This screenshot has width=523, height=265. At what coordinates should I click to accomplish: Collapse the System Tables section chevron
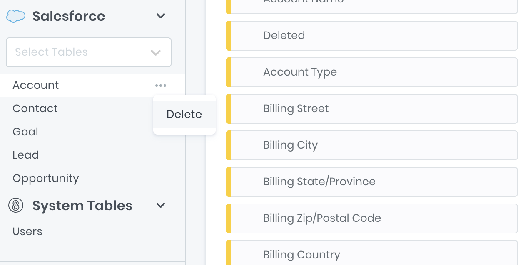click(161, 205)
